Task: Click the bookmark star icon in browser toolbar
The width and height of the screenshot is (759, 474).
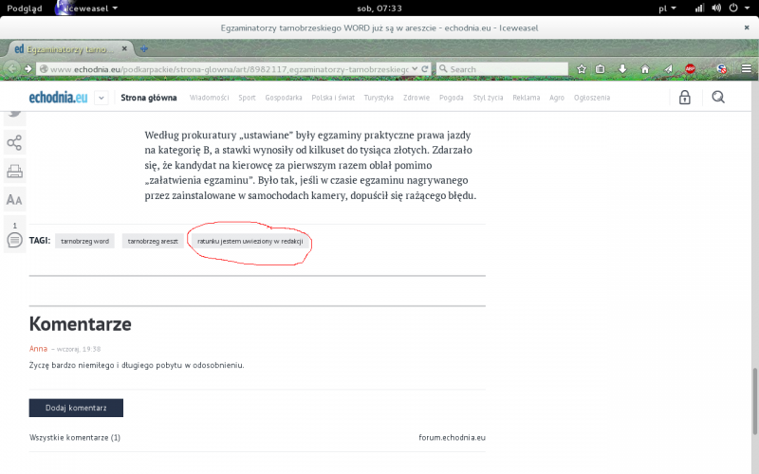Action: coord(581,69)
